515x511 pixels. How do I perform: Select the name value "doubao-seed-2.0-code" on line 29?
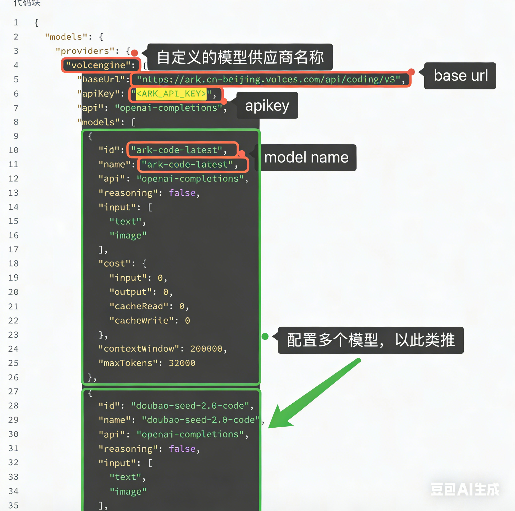tap(200, 420)
